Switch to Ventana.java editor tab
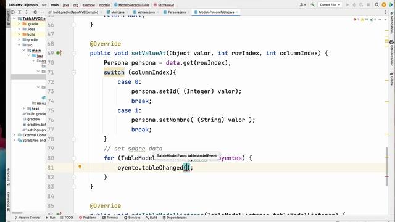Image resolution: width=395 pixels, height=222 pixels. 146,12
